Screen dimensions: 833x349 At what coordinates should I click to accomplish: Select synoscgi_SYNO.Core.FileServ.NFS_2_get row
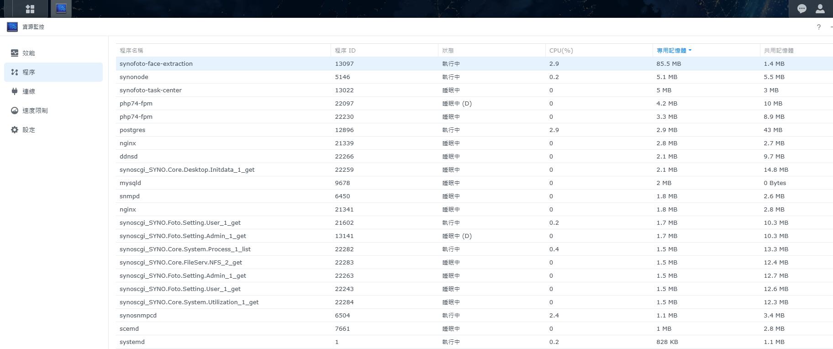point(474,262)
